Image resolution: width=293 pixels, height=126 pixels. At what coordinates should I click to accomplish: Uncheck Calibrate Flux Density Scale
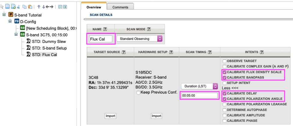(x=224, y=72)
